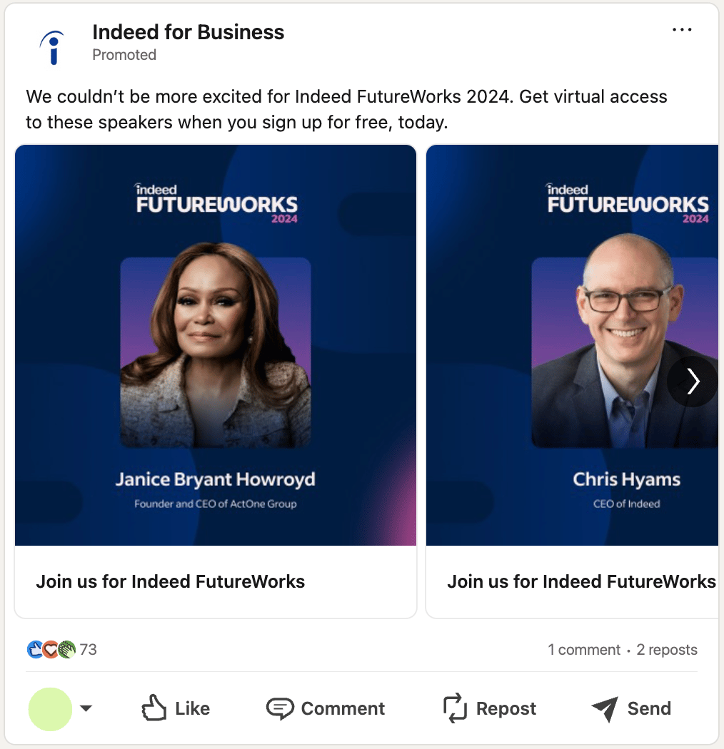Open the three-dot post options menu
This screenshot has width=724, height=749.
pyautogui.click(x=681, y=30)
